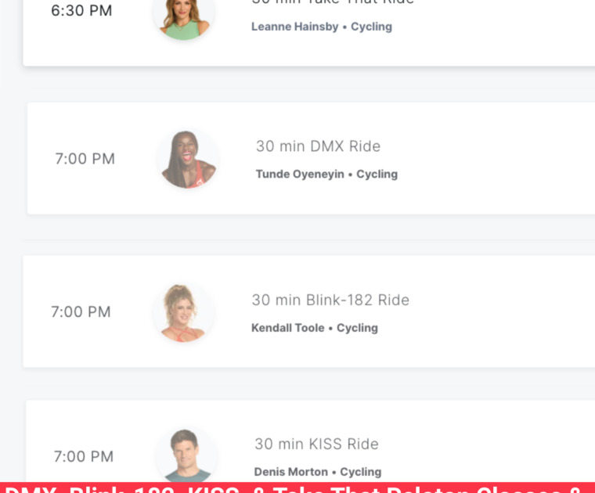This screenshot has width=595, height=493.
Task: Select Kendall Toole's profile picture
Action: 183,312
